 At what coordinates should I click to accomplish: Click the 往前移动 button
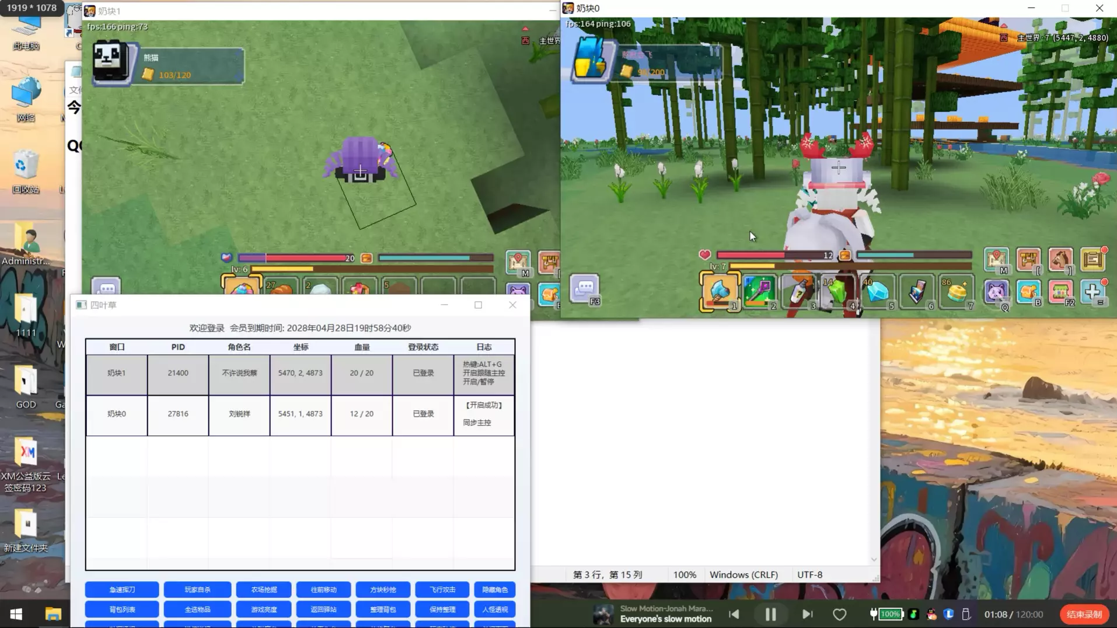pos(323,590)
